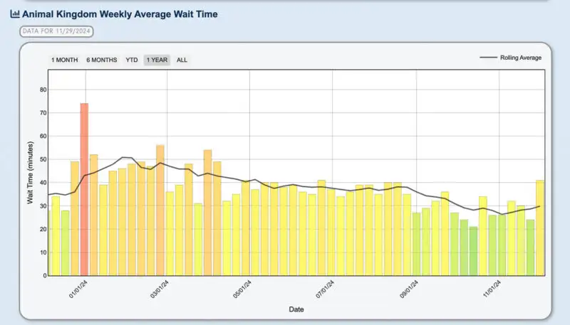Screen dimensions: 570x325
Task: Click the 09/01/24 axis label
Action: click(409, 289)
